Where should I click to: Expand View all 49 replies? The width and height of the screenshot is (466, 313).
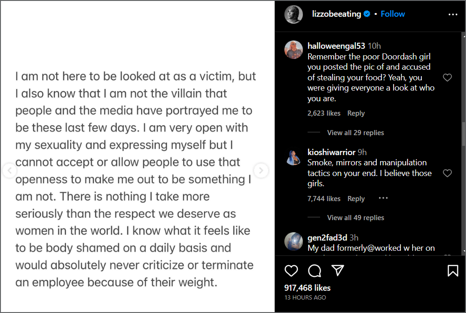(x=355, y=218)
